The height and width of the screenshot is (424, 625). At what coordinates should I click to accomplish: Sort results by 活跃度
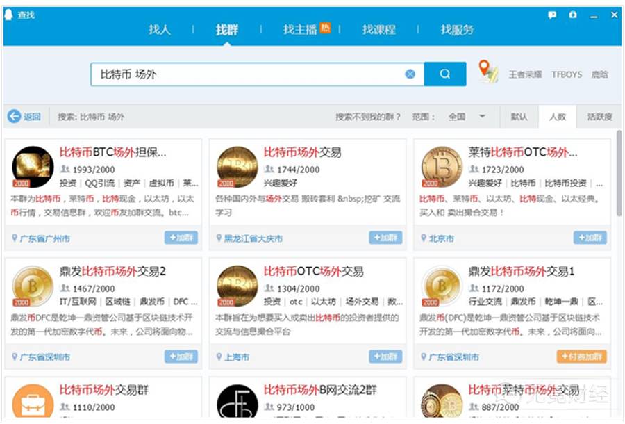coord(599,117)
